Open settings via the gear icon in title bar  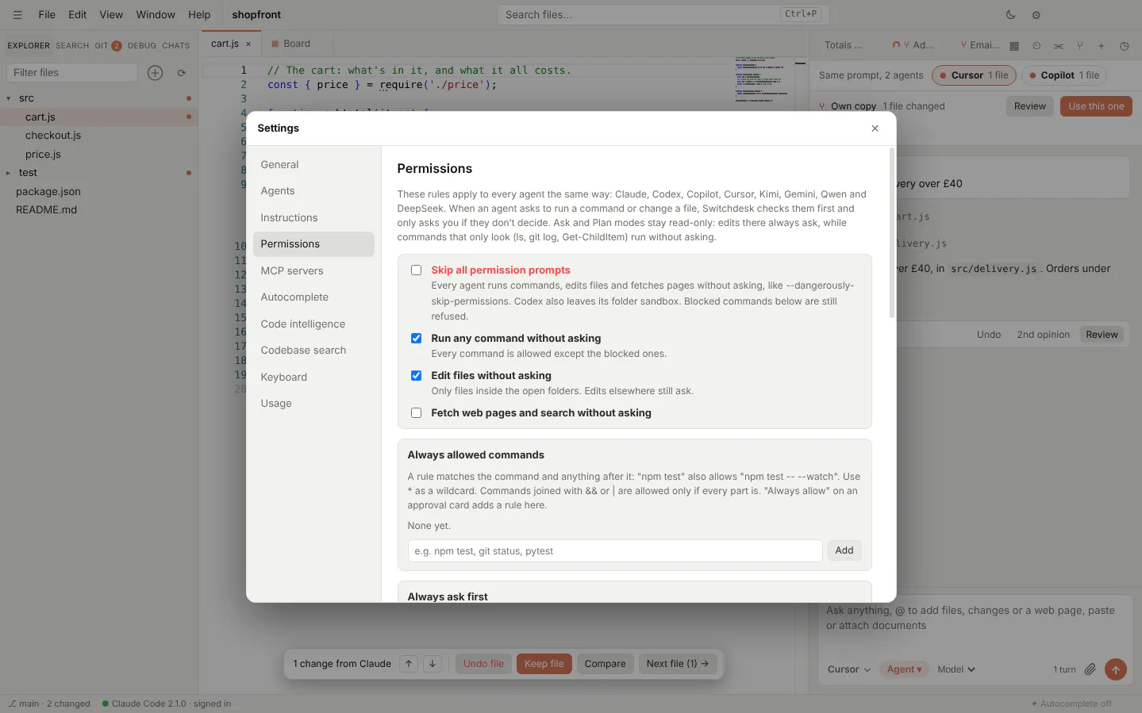1036,14
